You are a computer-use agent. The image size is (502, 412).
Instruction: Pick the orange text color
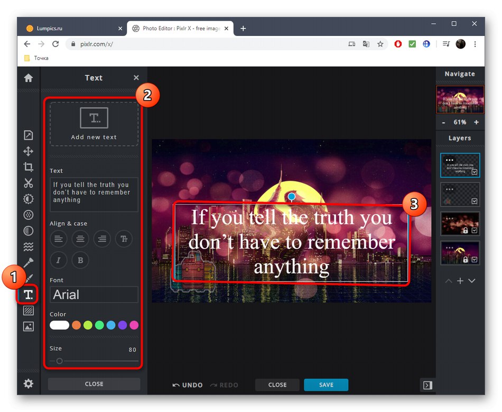pyautogui.click(x=76, y=325)
